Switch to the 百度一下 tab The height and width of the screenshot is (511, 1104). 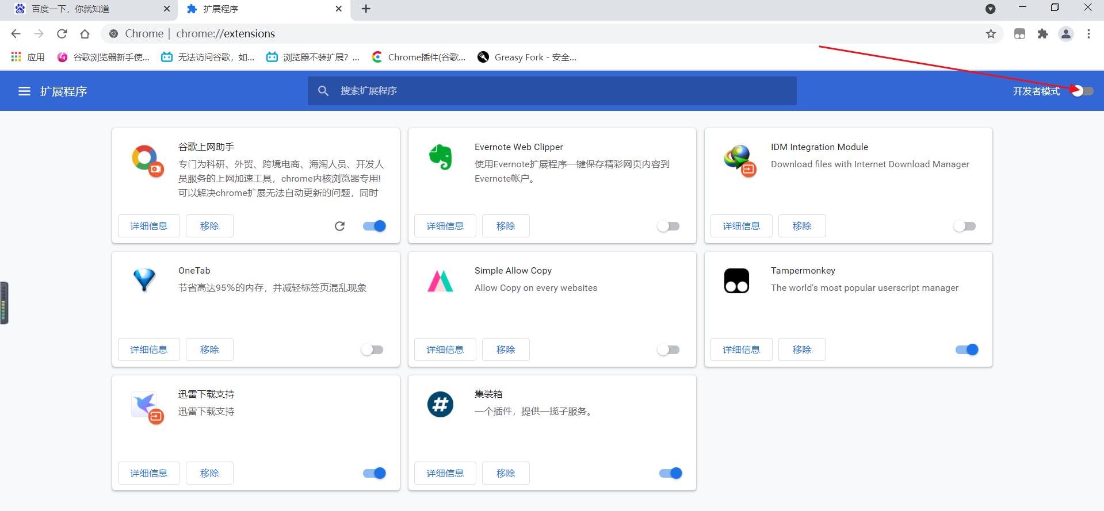click(x=89, y=9)
